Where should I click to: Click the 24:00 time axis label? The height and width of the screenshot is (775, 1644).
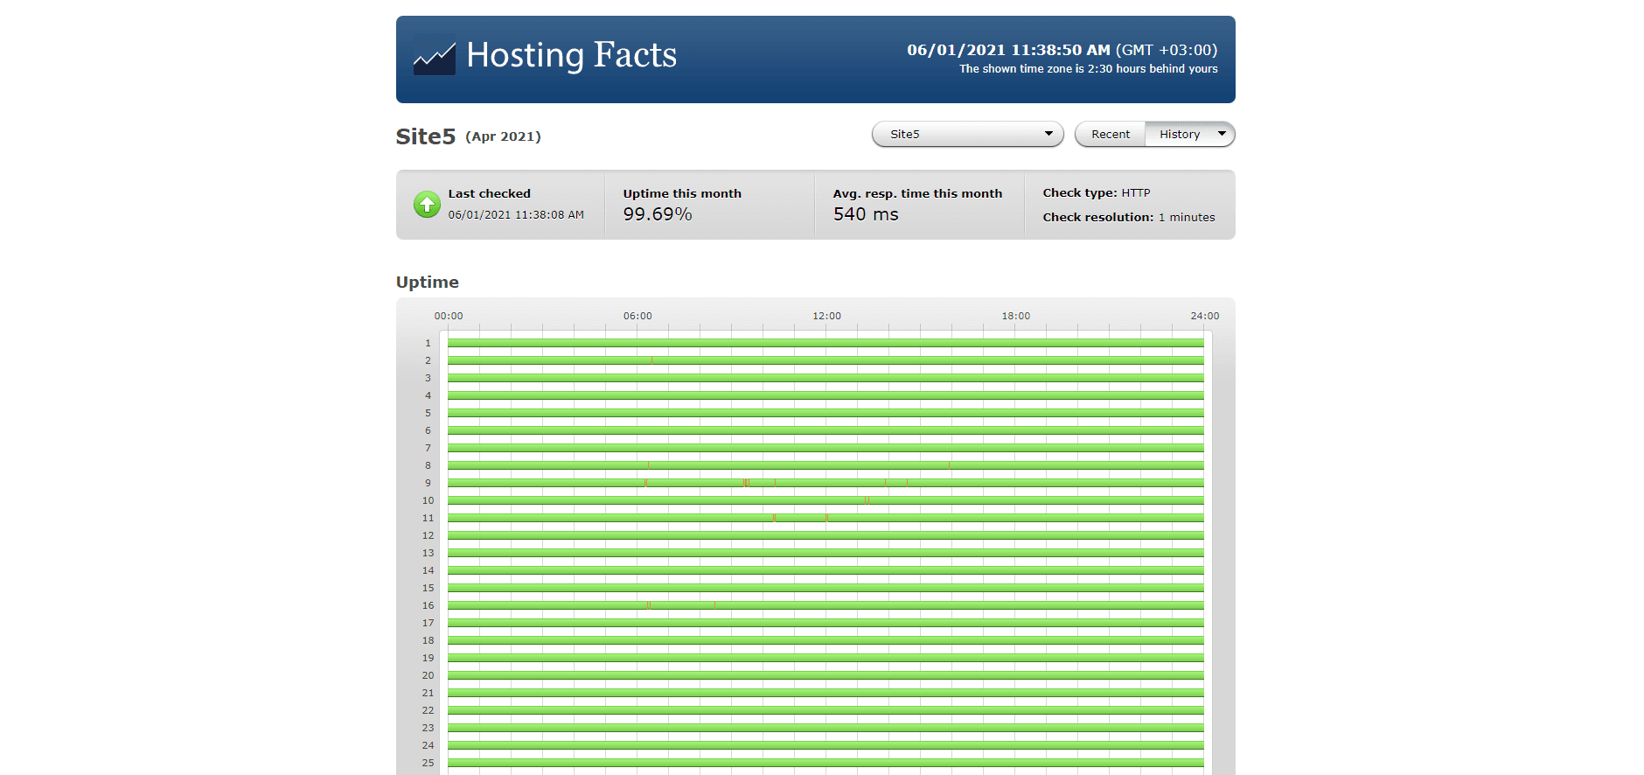[1204, 316]
